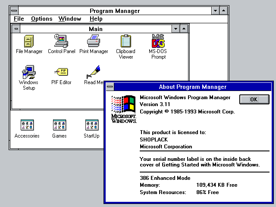Click the '386 Enhanced Mode' text
Viewport: 276px width, 207px height.
coord(165,178)
